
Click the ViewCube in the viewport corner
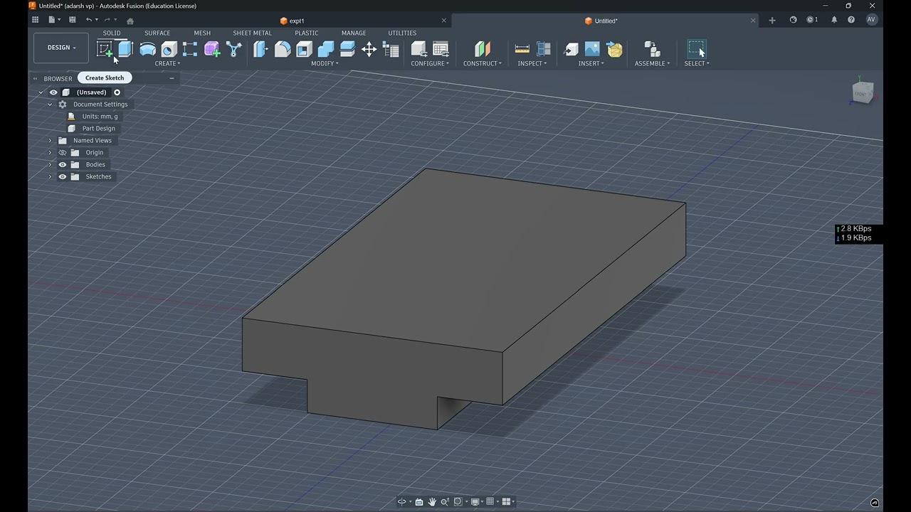[x=862, y=93]
